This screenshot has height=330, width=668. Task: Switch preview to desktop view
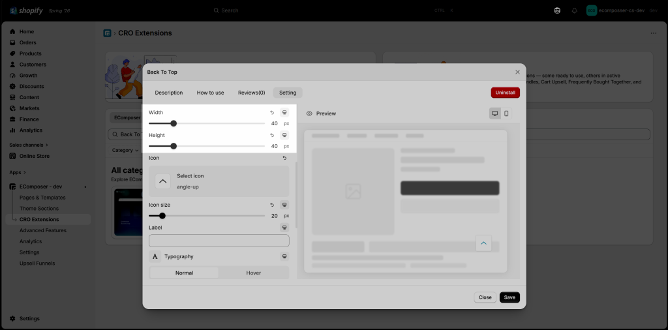click(x=495, y=113)
